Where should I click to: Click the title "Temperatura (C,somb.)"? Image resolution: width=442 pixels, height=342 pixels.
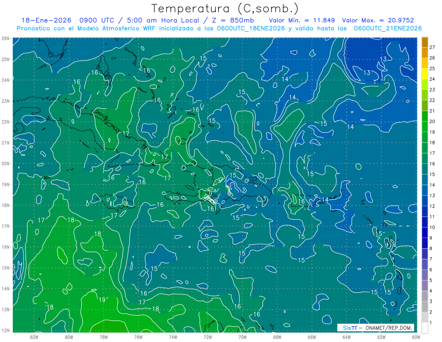[225, 9]
